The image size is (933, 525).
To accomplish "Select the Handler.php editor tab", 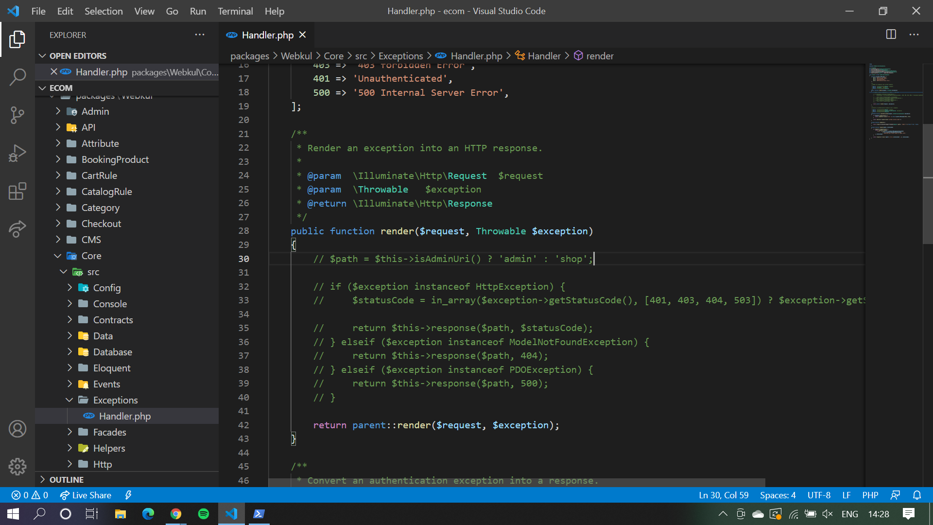I will point(266,35).
